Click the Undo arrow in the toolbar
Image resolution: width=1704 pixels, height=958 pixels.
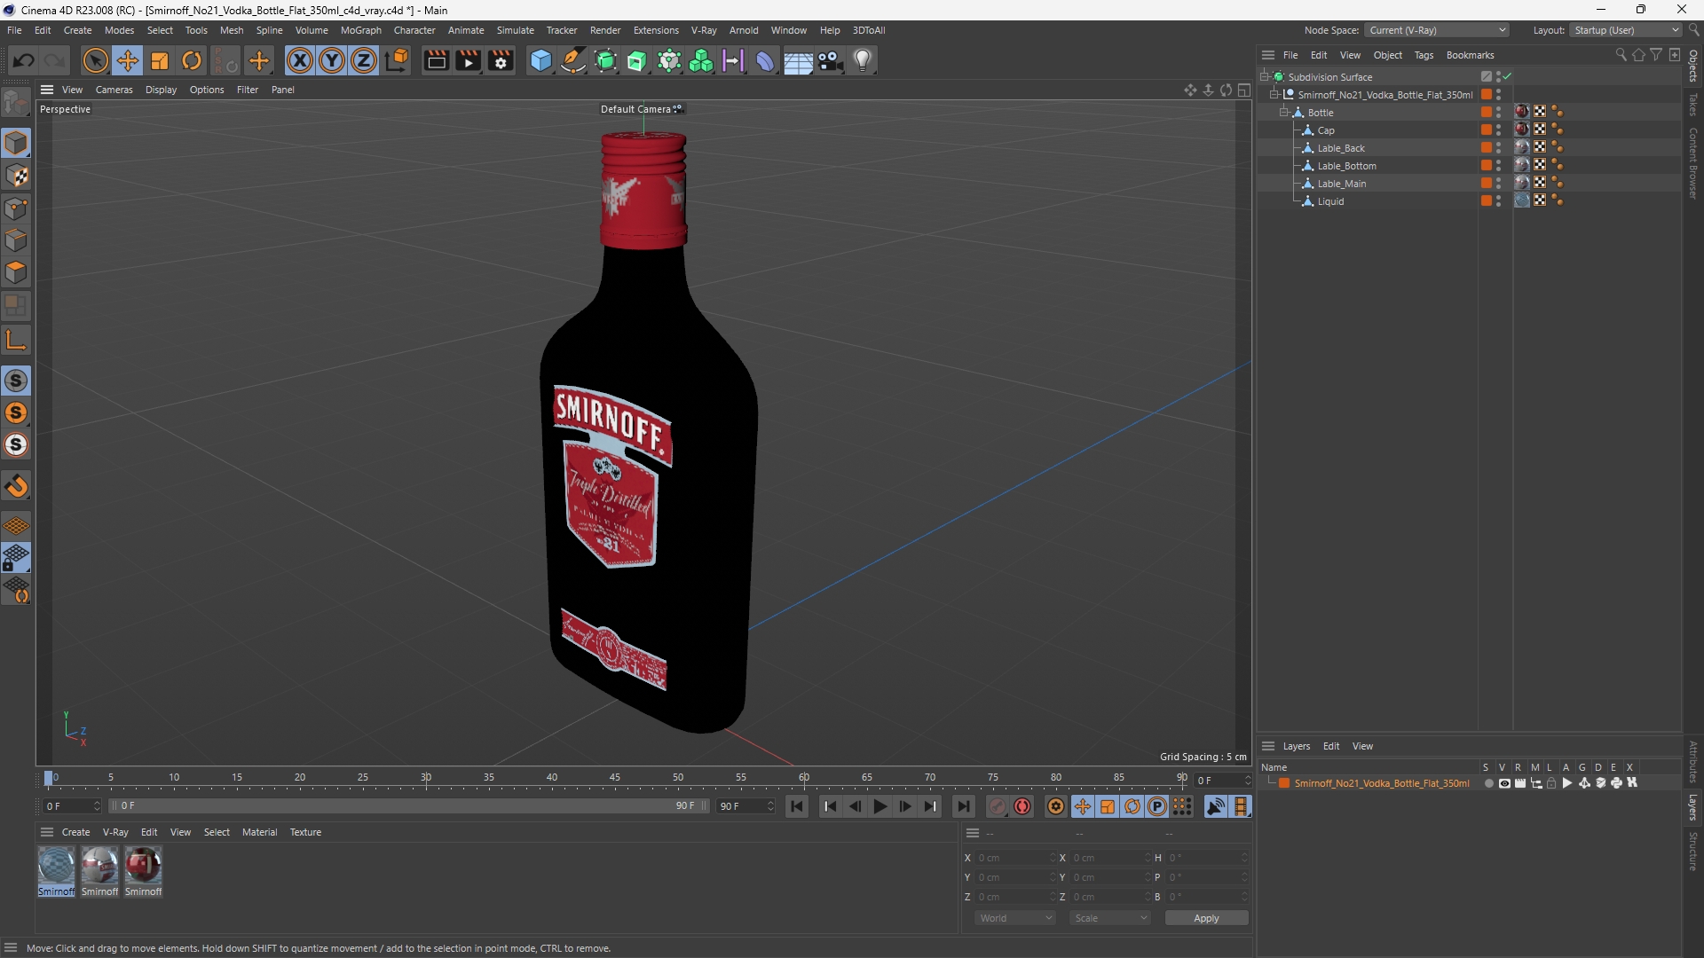tap(24, 60)
